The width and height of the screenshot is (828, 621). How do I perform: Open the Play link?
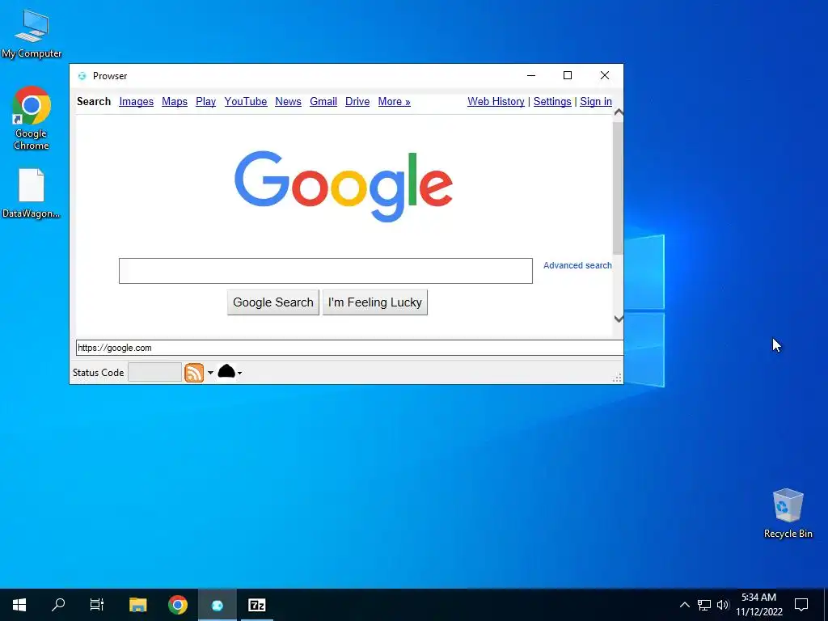[x=206, y=101]
